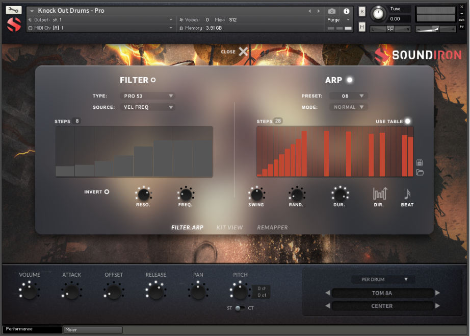470x336 pixels.
Task: Open the MODE dropdown set to NORMAL
Action: pos(349,107)
